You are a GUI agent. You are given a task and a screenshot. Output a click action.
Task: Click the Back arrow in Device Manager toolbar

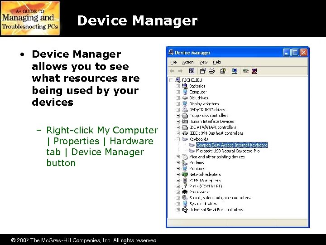click(172, 71)
